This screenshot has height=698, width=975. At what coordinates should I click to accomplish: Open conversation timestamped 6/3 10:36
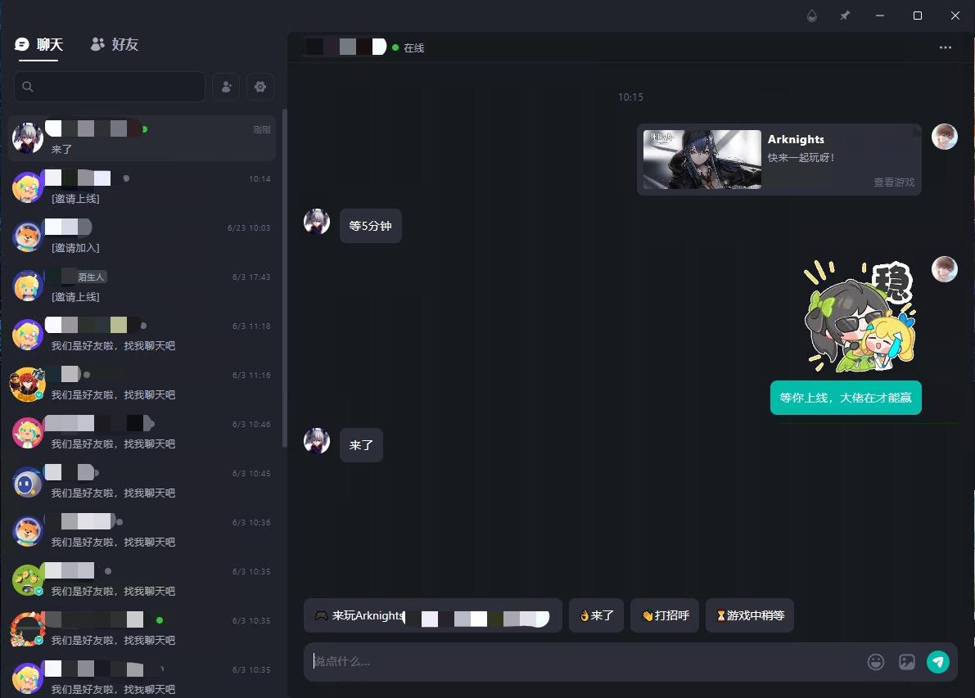pyautogui.click(x=142, y=531)
